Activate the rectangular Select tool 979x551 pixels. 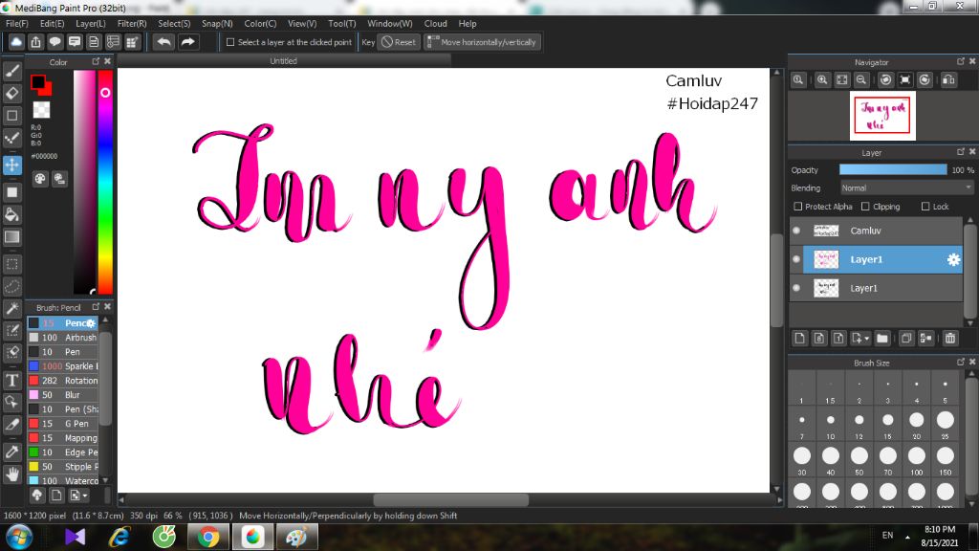click(11, 264)
